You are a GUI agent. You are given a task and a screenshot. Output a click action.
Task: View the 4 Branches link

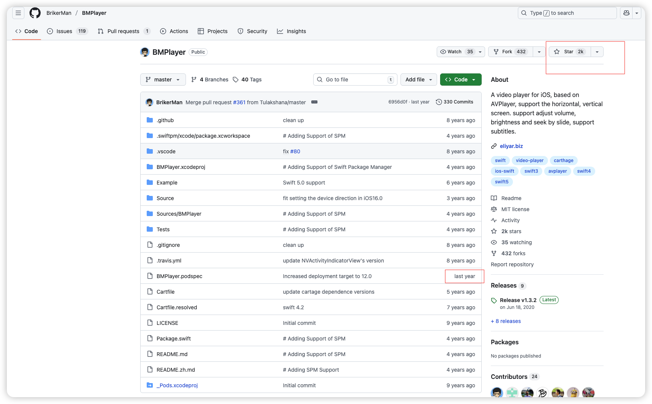(210, 80)
